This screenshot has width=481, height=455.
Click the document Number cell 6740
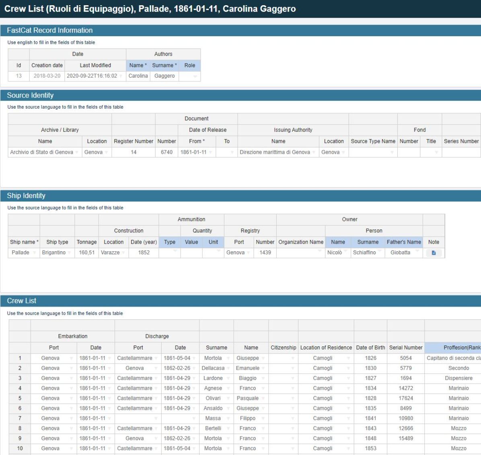pos(166,152)
